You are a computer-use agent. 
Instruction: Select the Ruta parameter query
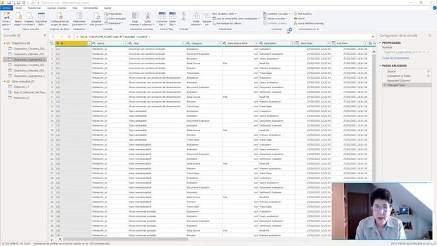[27, 92]
